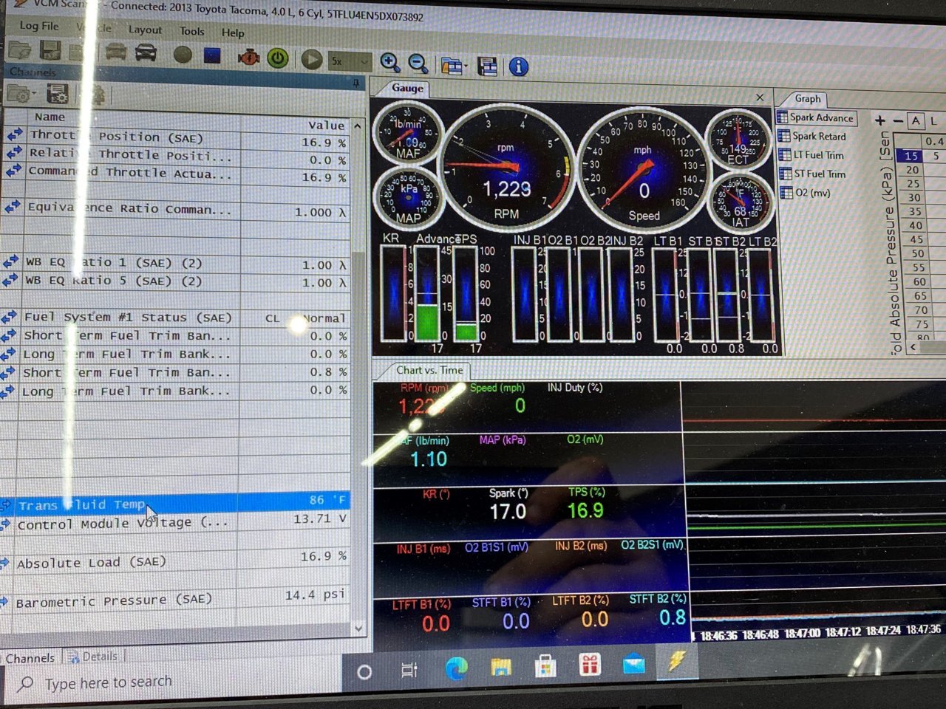Open Microsoft Edge from taskbar
946x709 pixels.
(456, 668)
